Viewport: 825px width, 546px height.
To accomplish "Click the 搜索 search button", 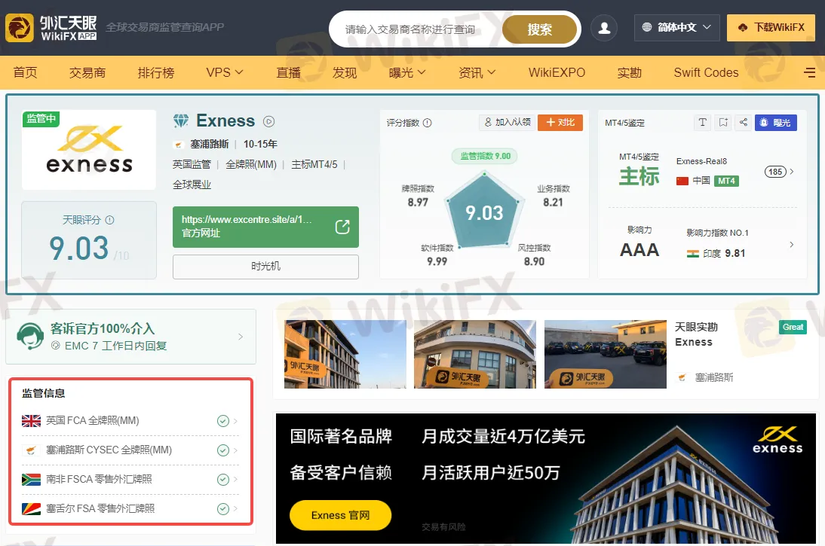I will (540, 29).
